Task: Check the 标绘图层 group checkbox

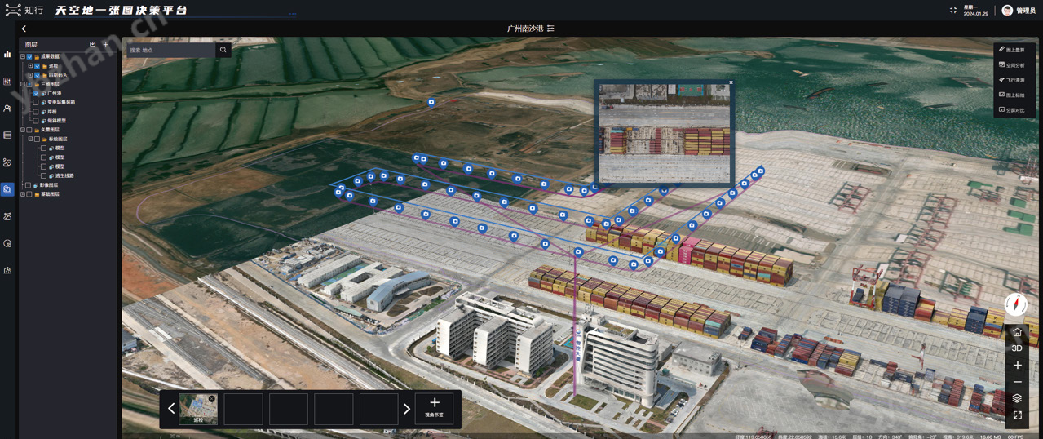Action: (x=37, y=139)
